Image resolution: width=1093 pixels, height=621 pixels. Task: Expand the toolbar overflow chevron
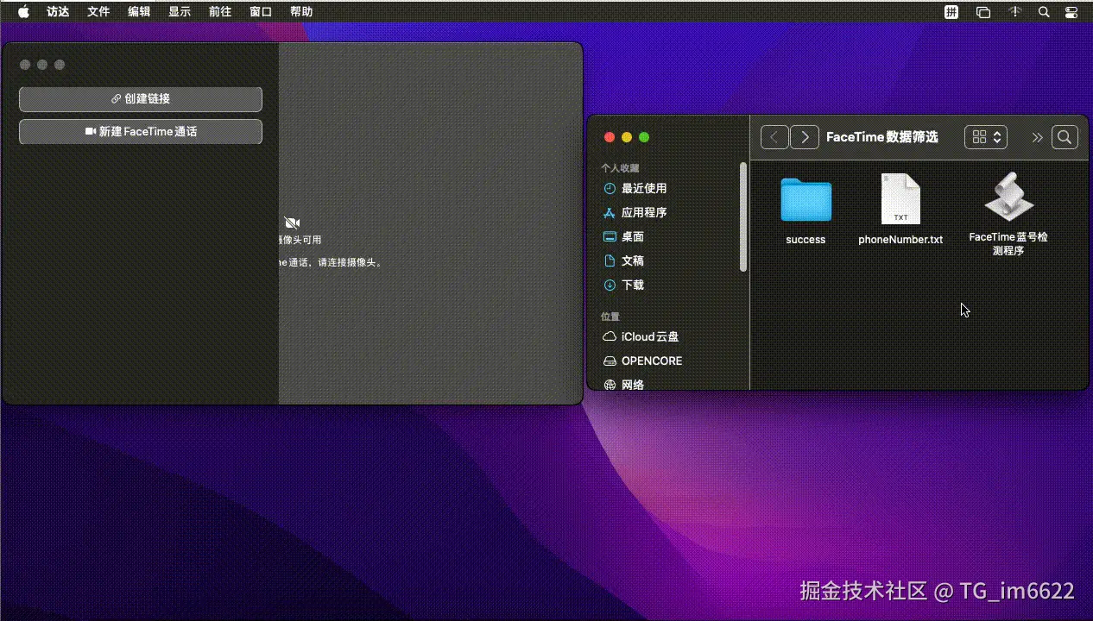coord(1038,136)
